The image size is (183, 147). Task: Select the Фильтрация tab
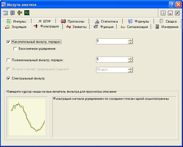[x=46, y=26]
